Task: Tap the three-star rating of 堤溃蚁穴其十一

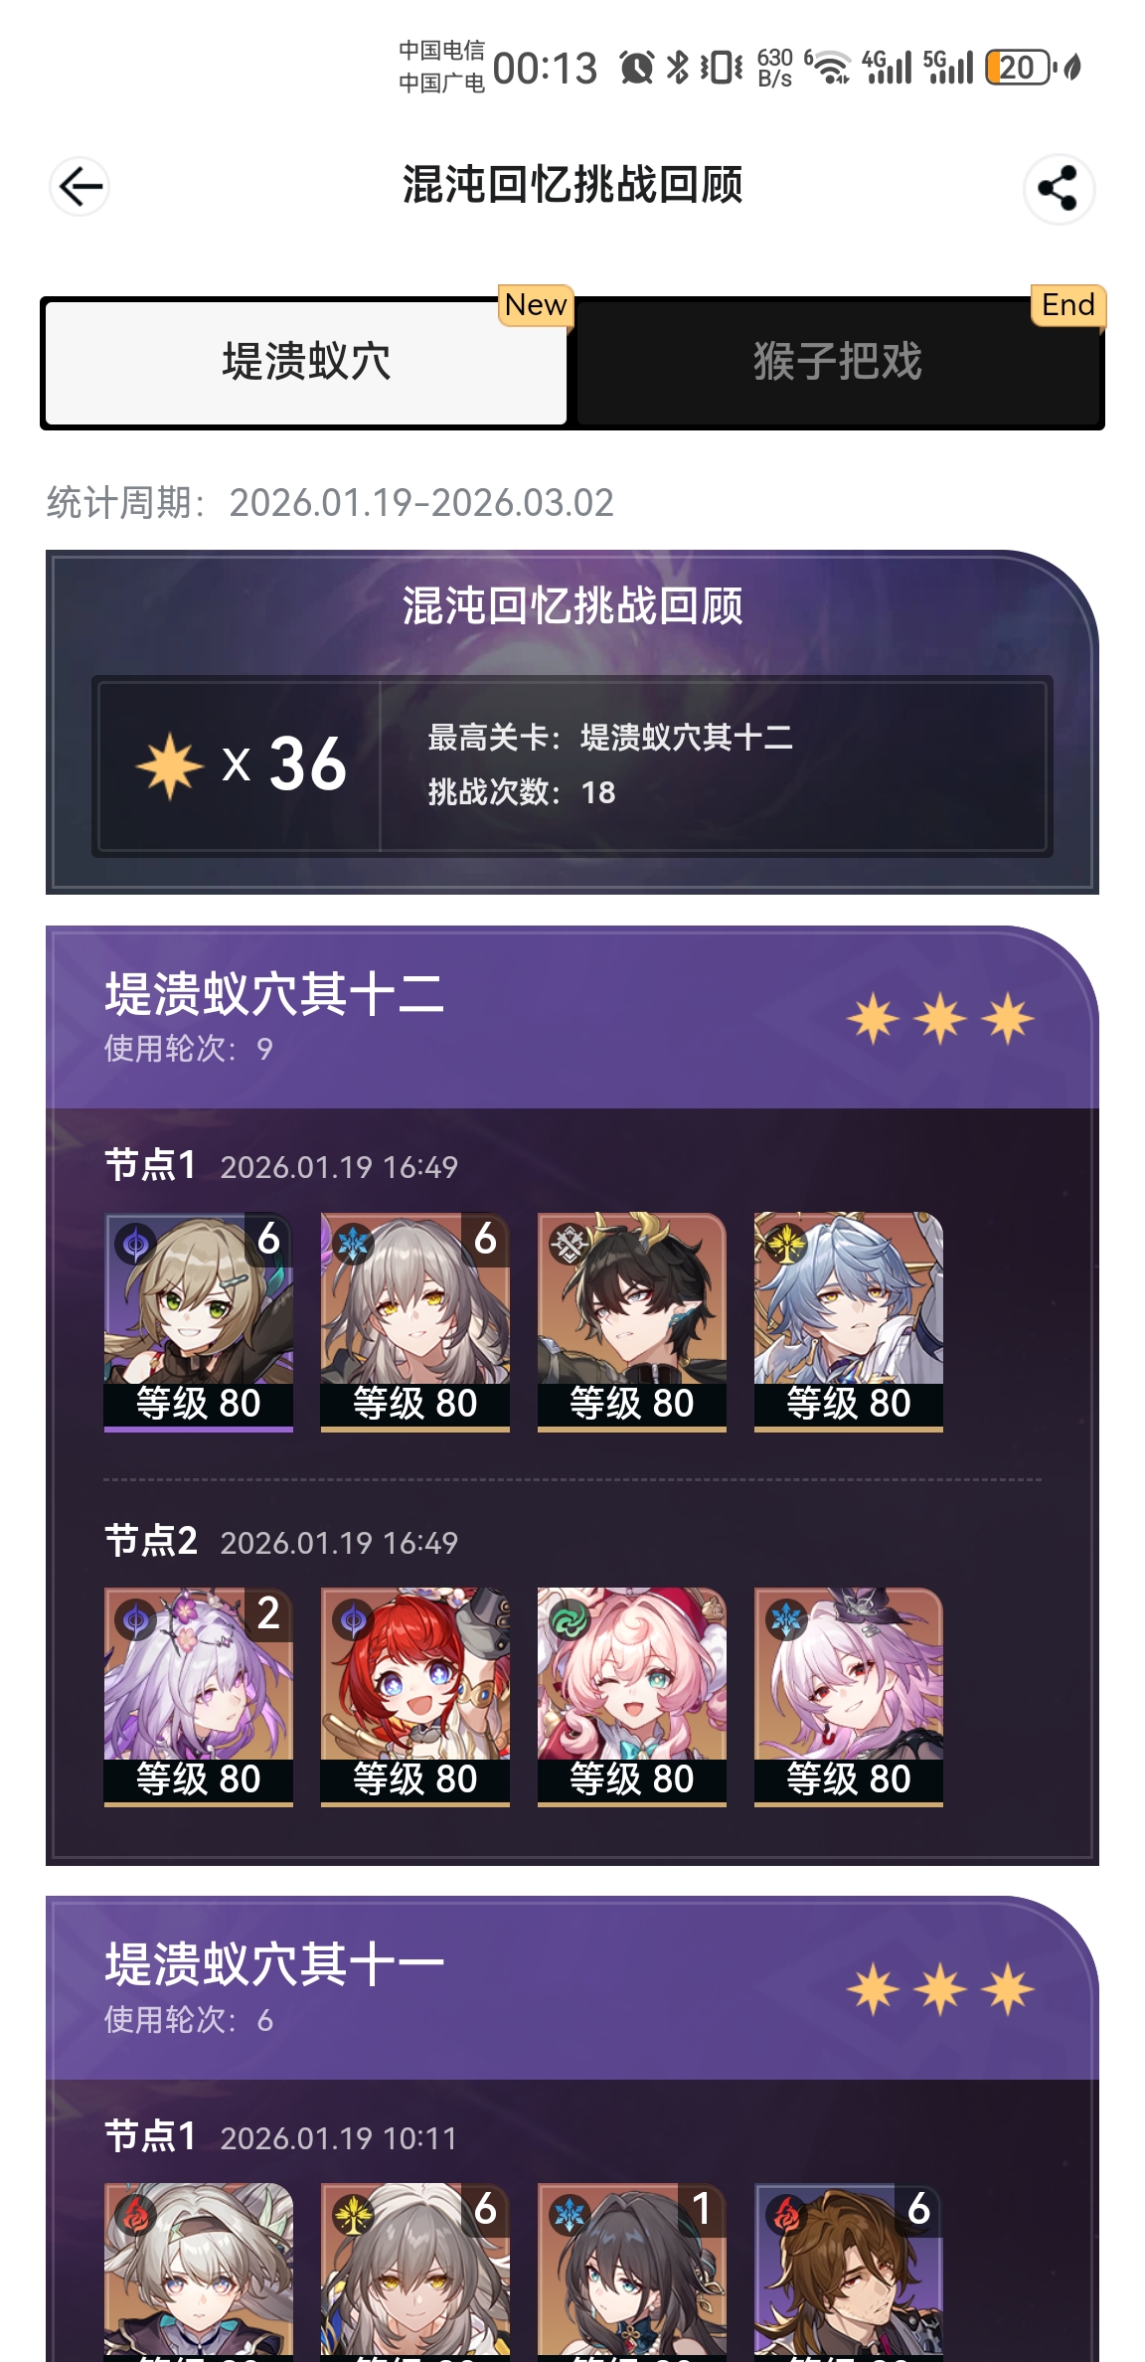Action: (940, 1989)
